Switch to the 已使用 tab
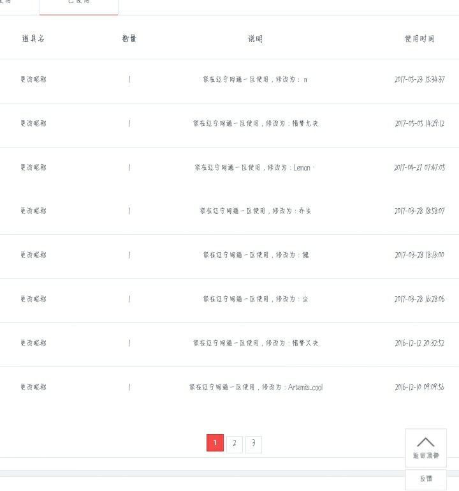 click(x=79, y=4)
